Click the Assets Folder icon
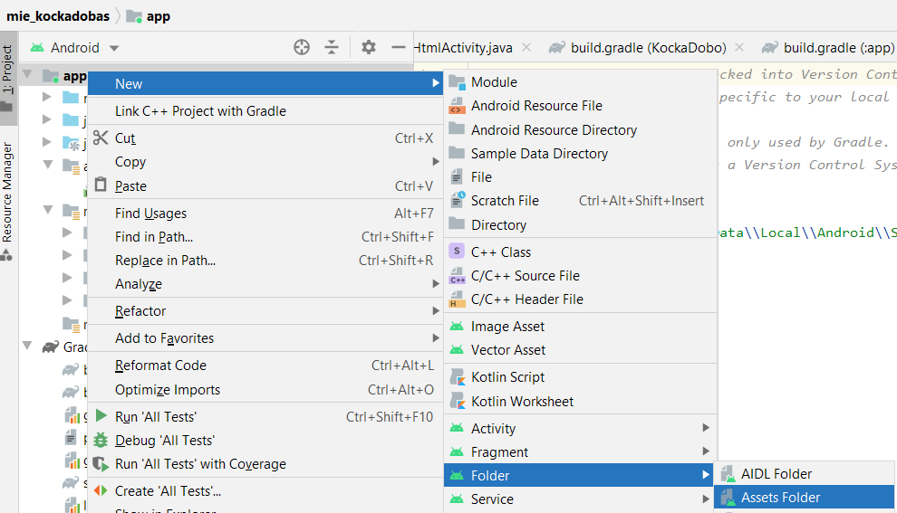This screenshot has width=897, height=513. coord(728,498)
